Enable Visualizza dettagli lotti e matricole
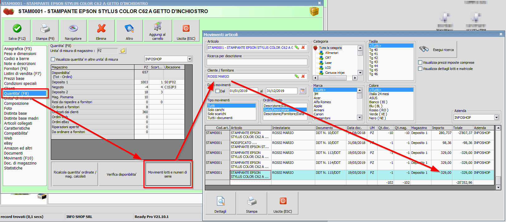 pyautogui.click(x=420, y=69)
